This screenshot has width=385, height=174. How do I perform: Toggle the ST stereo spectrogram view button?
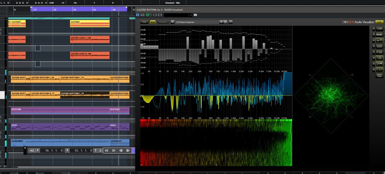(379, 52)
